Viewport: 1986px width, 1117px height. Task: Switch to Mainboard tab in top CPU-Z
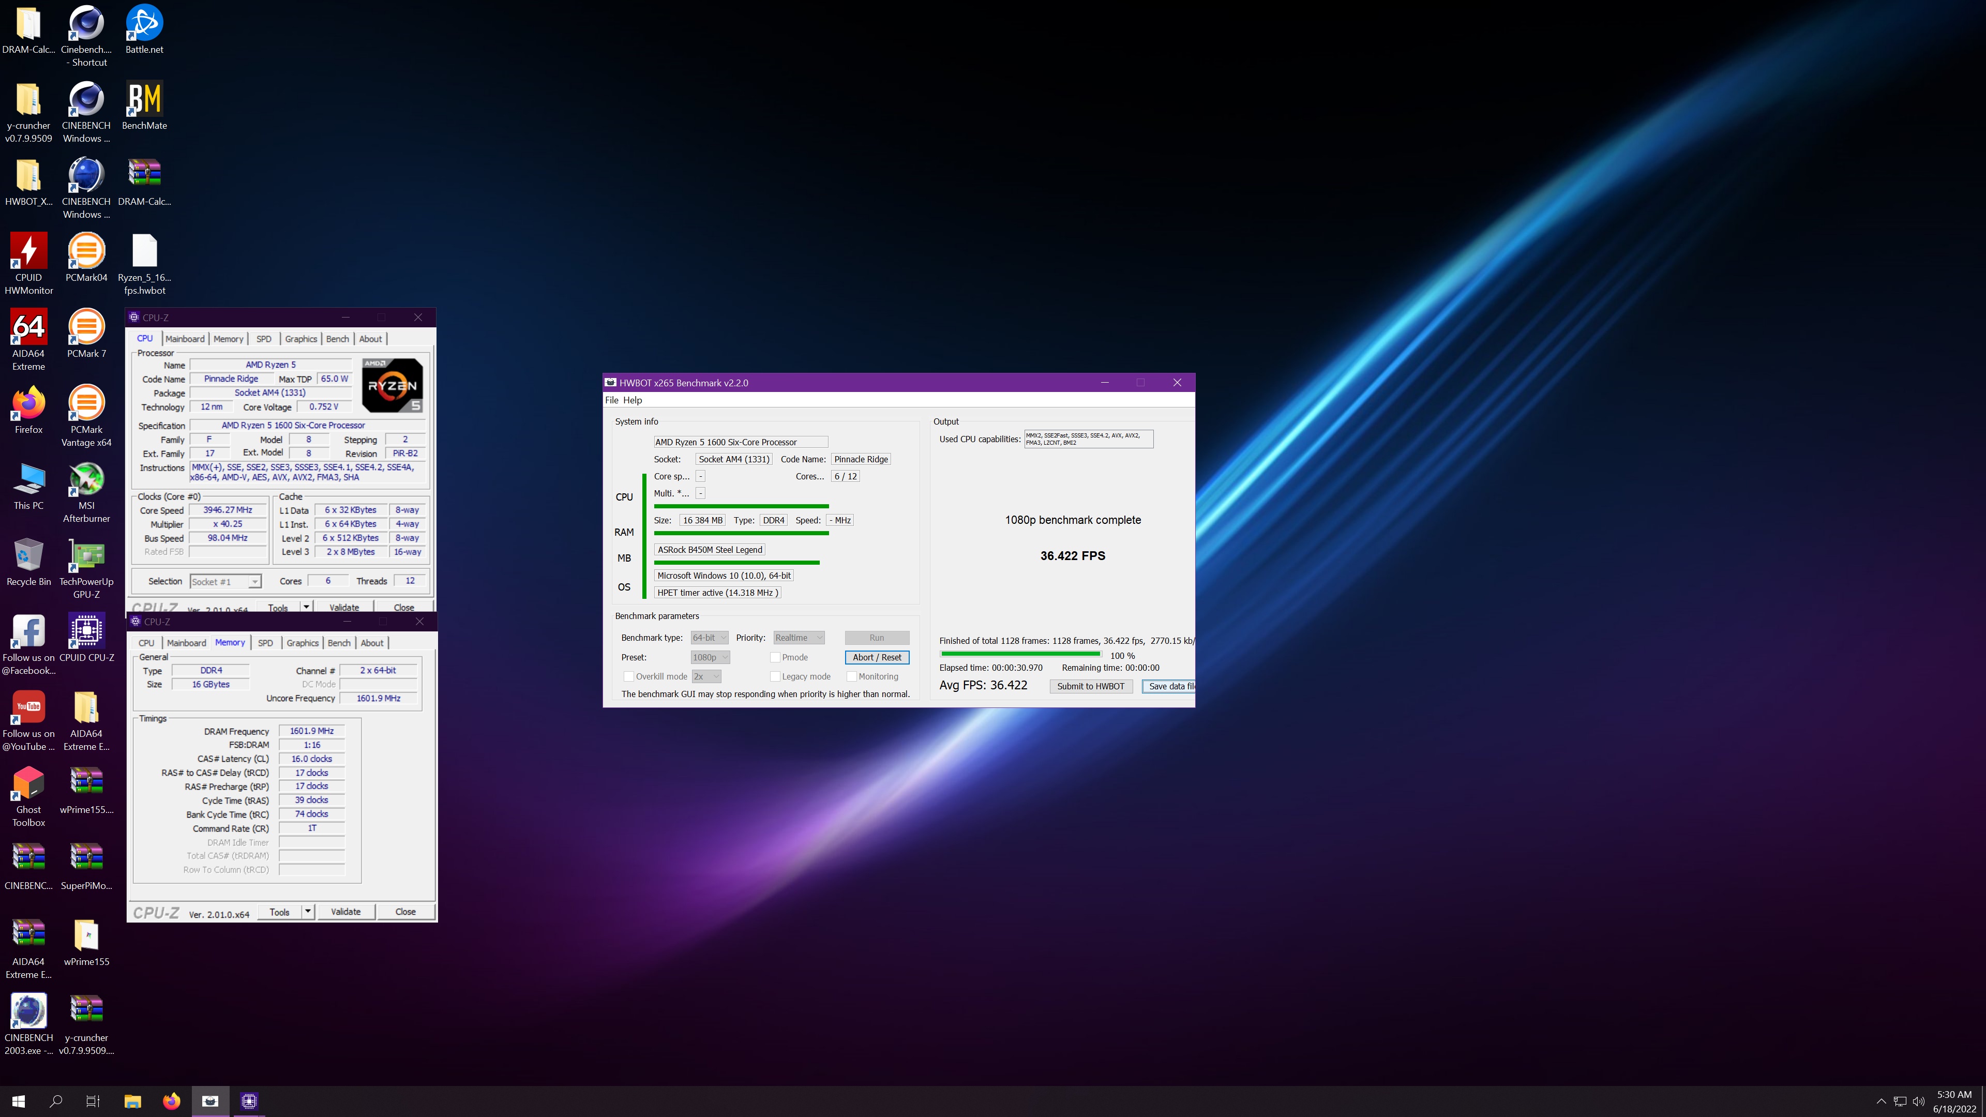point(185,339)
